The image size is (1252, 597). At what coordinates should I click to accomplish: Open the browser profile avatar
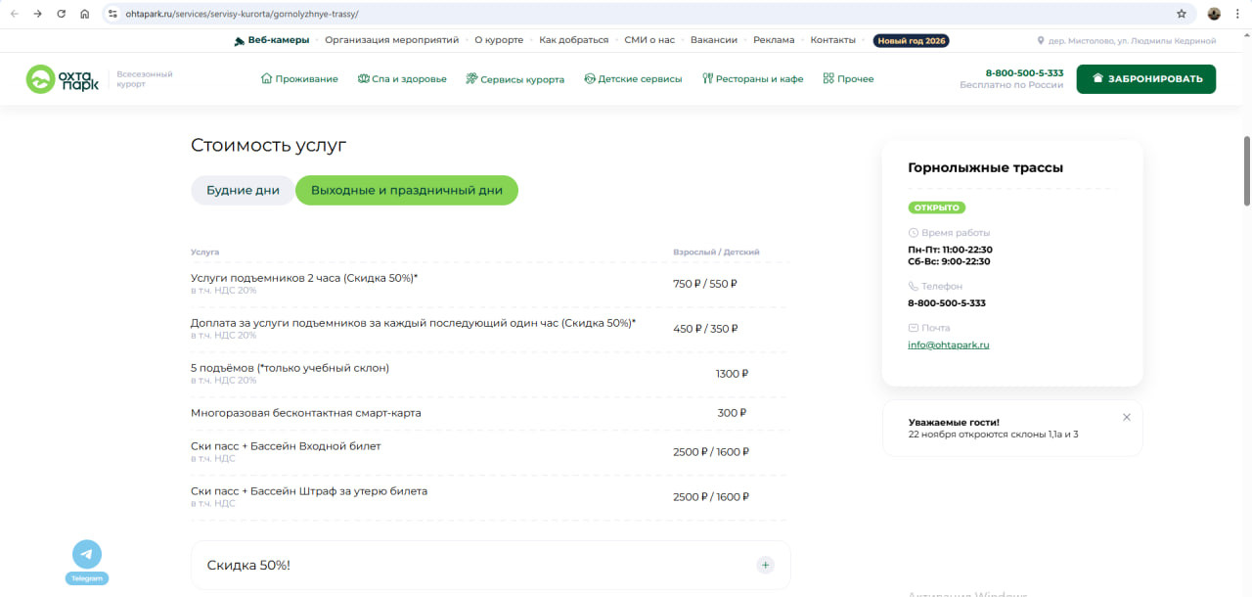point(1214,14)
